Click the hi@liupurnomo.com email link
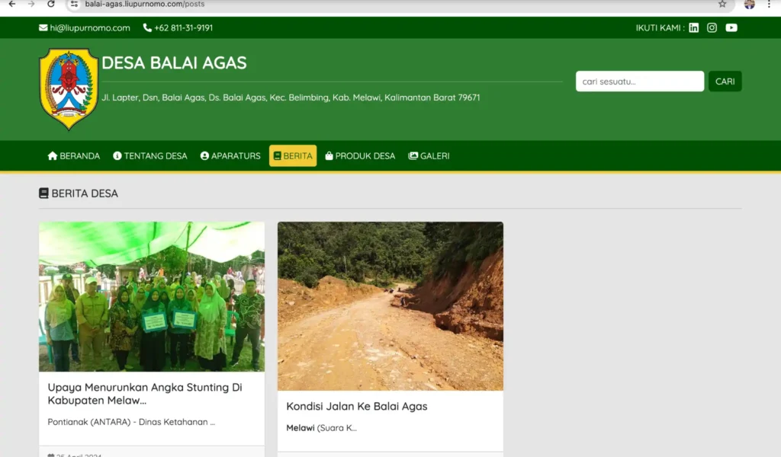 pyautogui.click(x=90, y=28)
